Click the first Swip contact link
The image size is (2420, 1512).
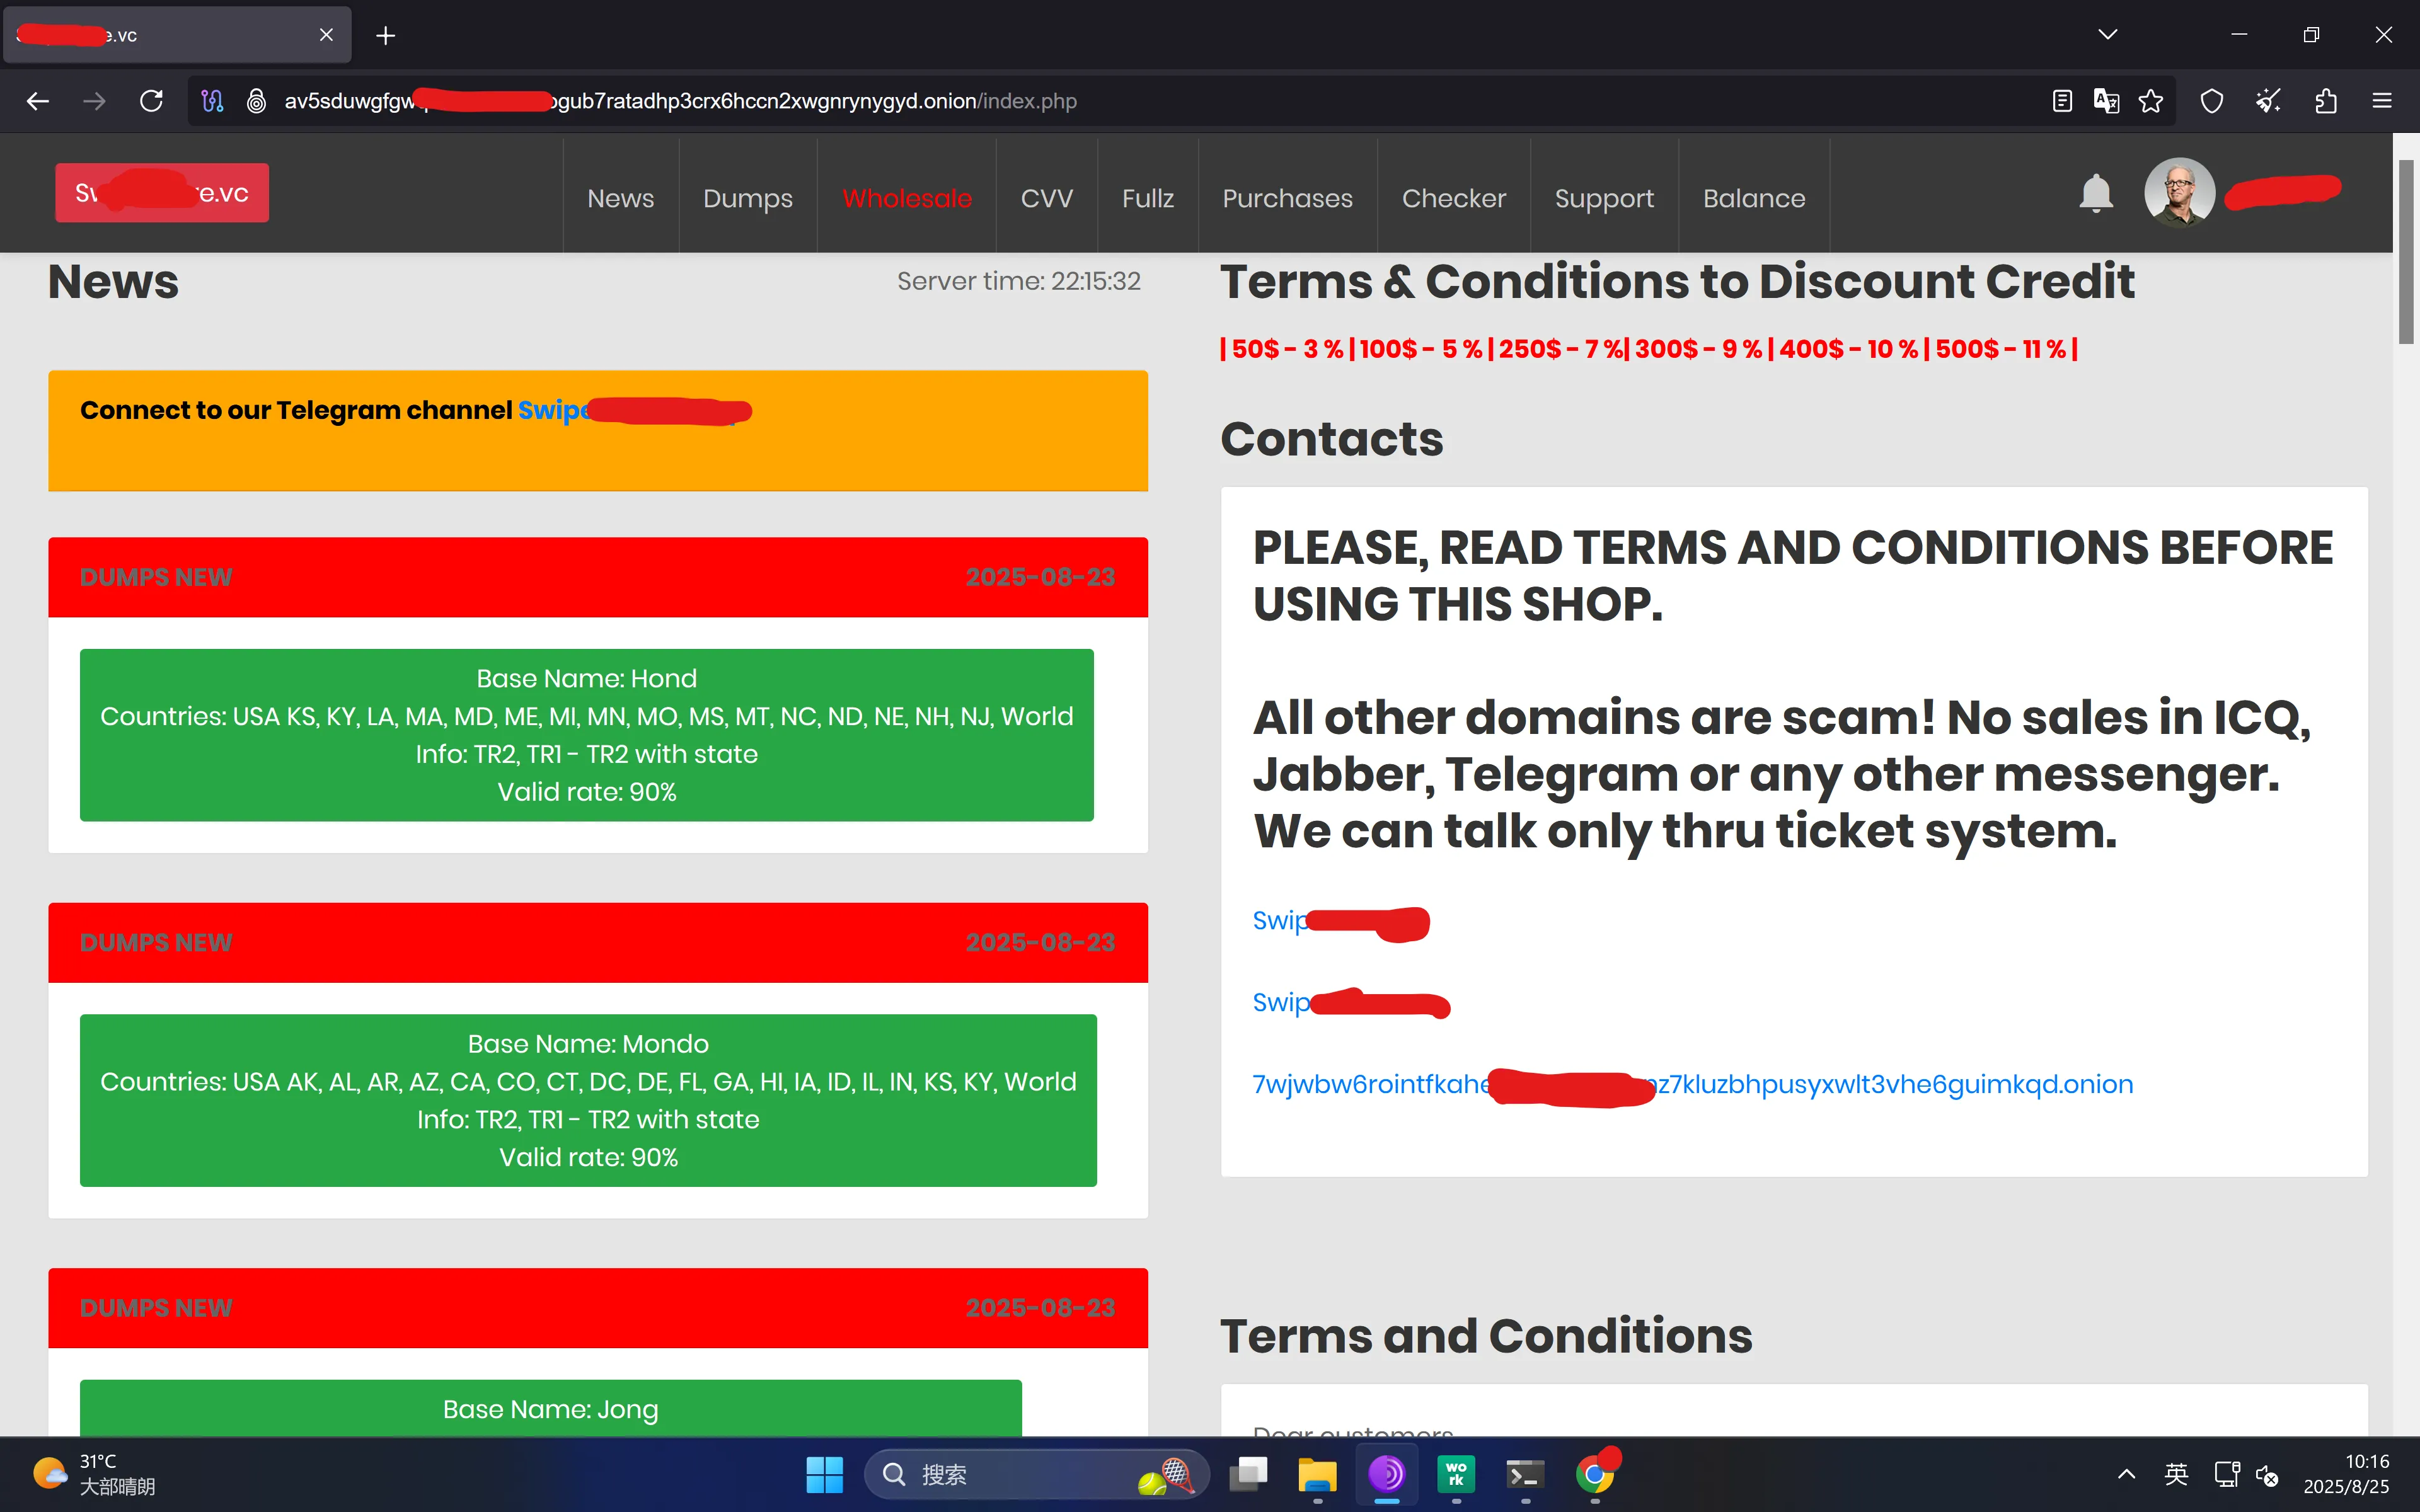pyautogui.click(x=1340, y=921)
